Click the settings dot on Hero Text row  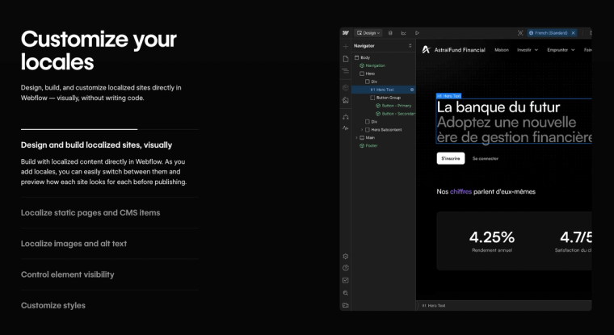412,90
